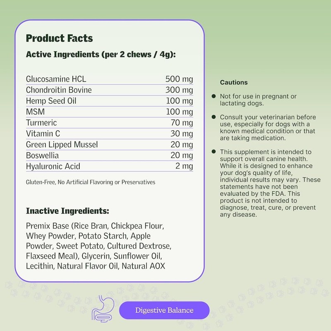Click the Gluten-Free note text
This screenshot has width=331, height=331.
(91, 182)
